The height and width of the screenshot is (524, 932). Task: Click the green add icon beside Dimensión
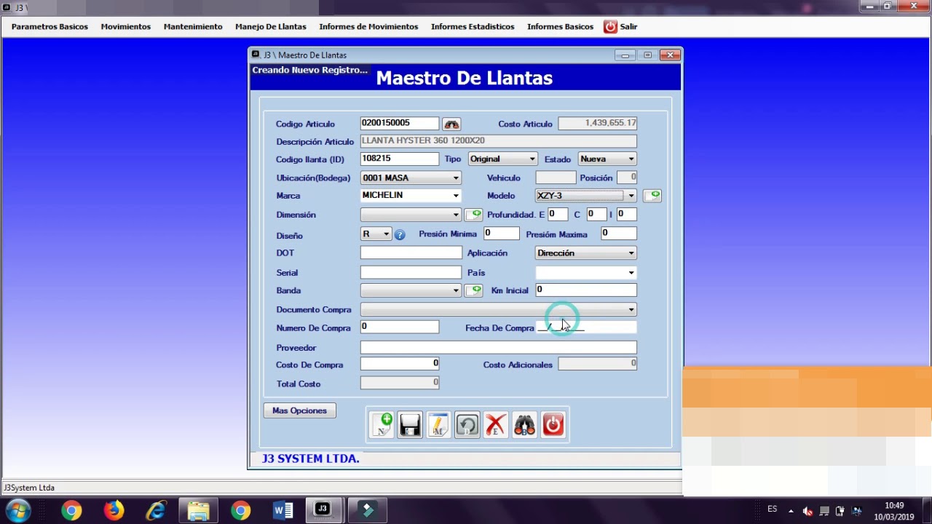(x=473, y=215)
